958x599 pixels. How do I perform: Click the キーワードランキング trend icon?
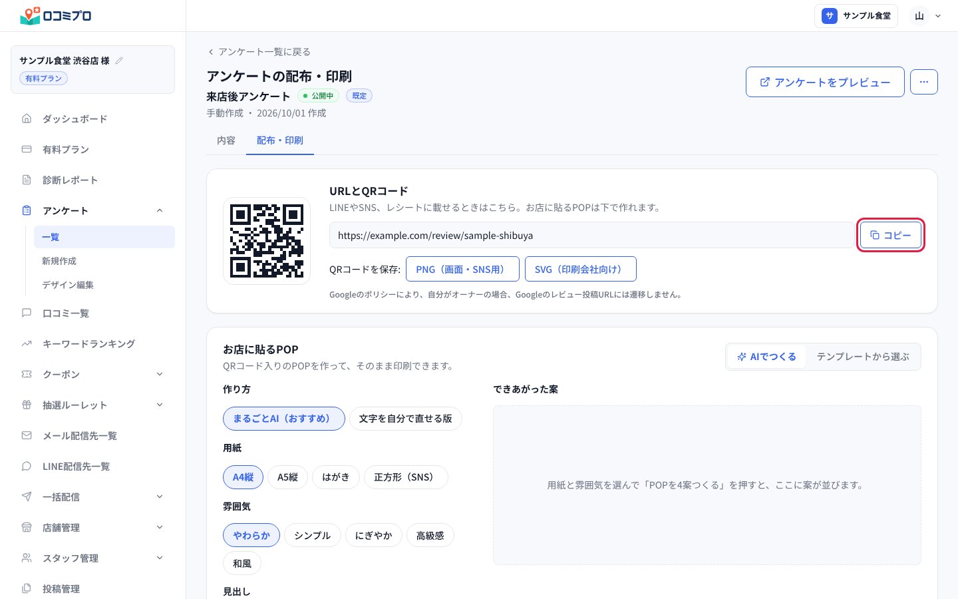(27, 343)
